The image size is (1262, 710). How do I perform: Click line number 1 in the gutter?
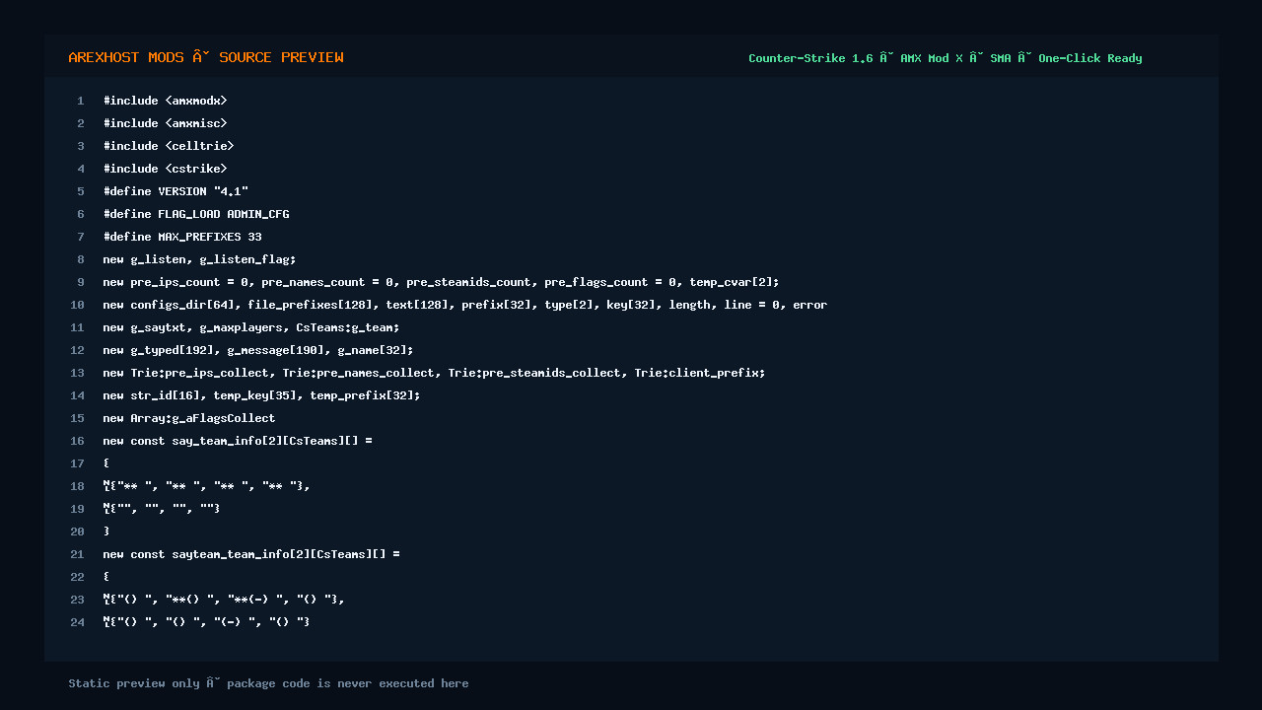click(81, 101)
